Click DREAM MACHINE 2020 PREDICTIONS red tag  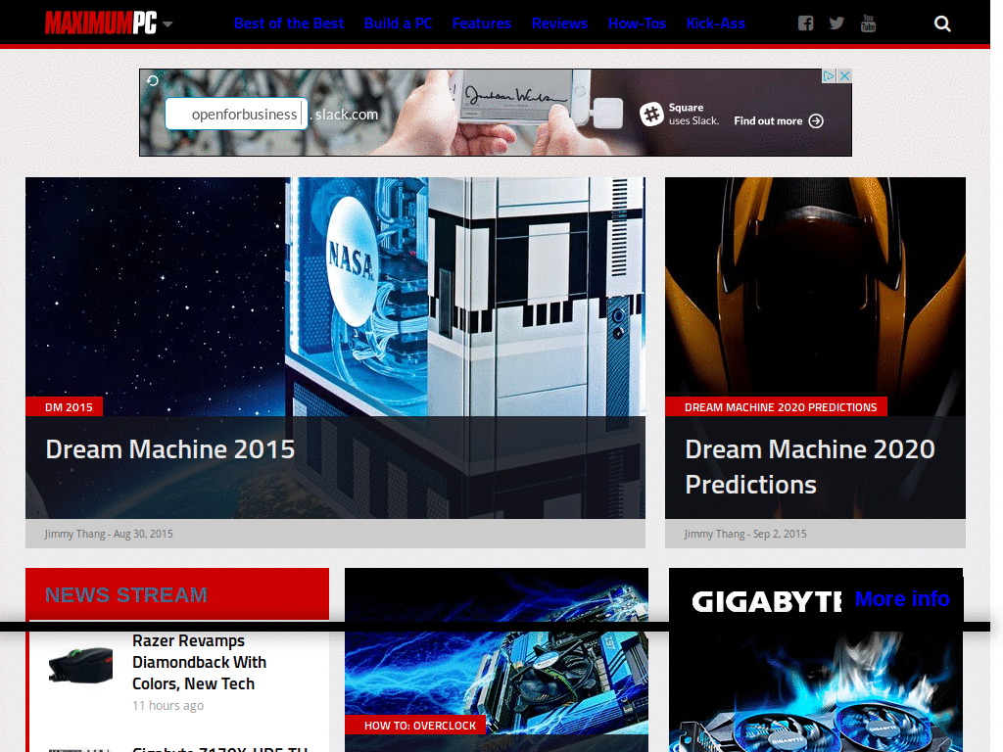[x=776, y=406]
